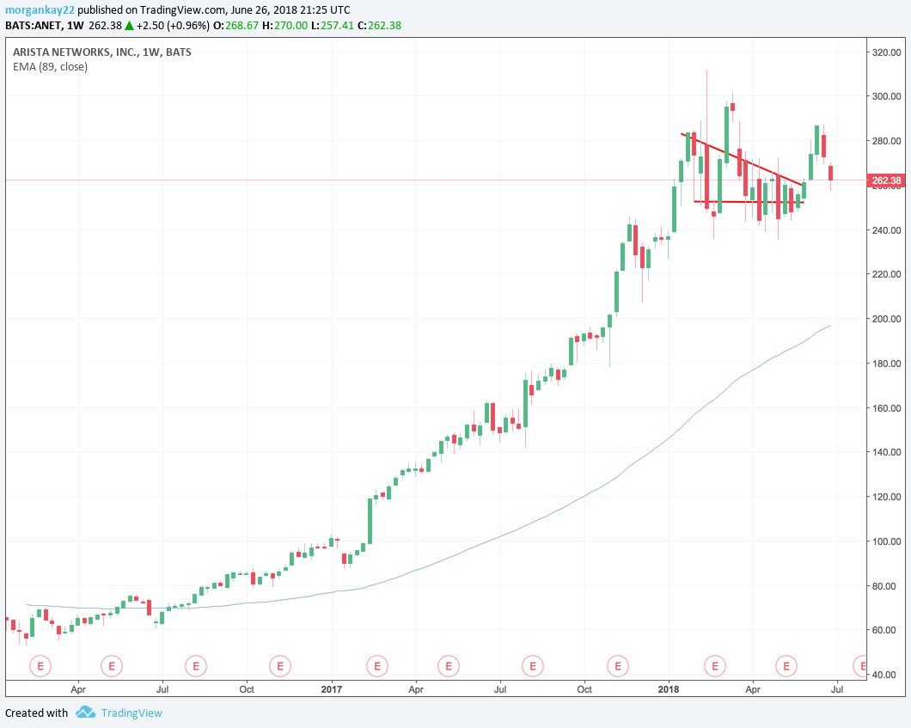The height and width of the screenshot is (728, 911).
Task: Click the TradingView cloud logo icon
Action: [x=85, y=713]
